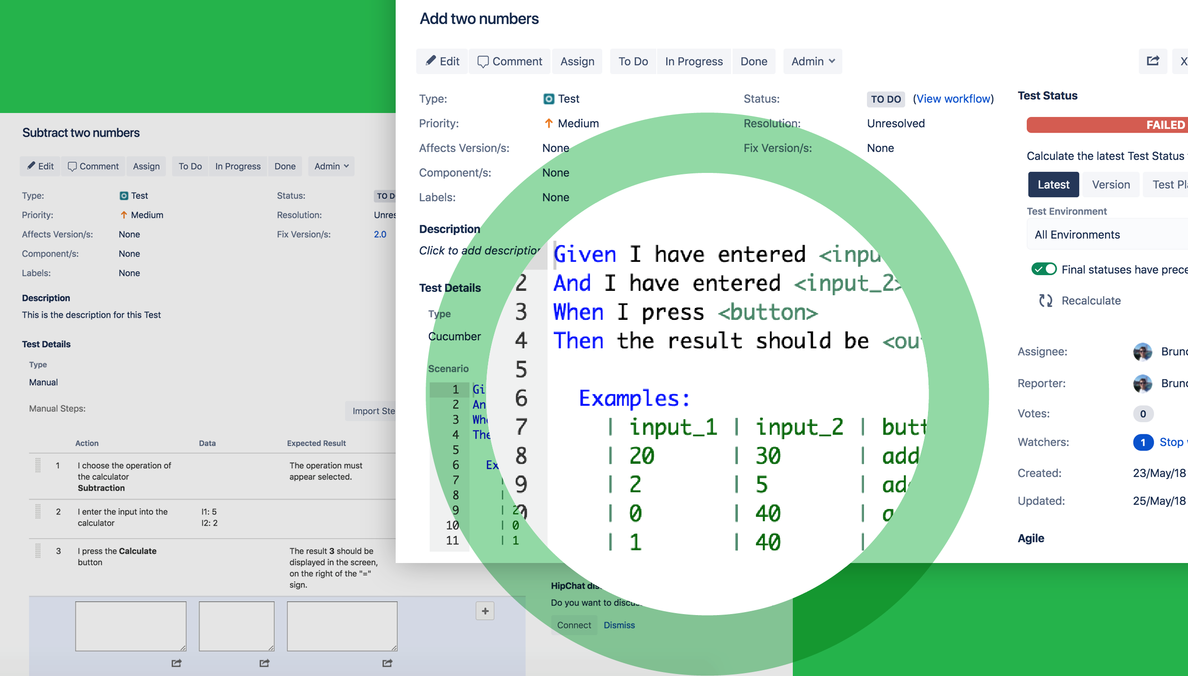The height and width of the screenshot is (676, 1188).
Task: Open the All Environments test environment dropdown
Action: point(1106,235)
